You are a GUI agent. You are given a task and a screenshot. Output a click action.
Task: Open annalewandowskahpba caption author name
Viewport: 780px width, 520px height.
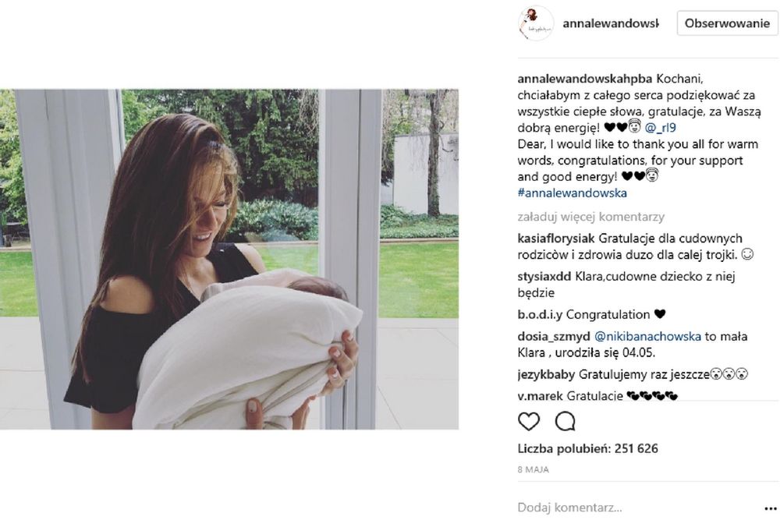[584, 78]
